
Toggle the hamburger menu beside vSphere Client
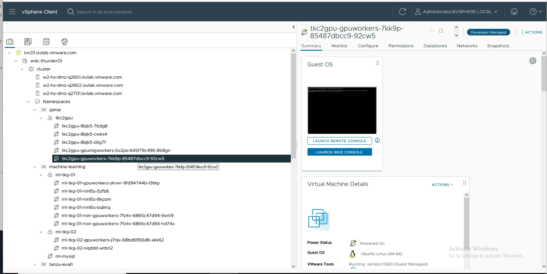(x=12, y=11)
